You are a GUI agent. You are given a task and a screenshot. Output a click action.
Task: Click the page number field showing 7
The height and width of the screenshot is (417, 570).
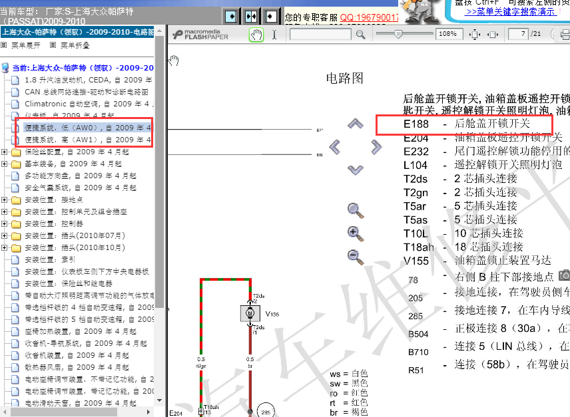[517, 34]
